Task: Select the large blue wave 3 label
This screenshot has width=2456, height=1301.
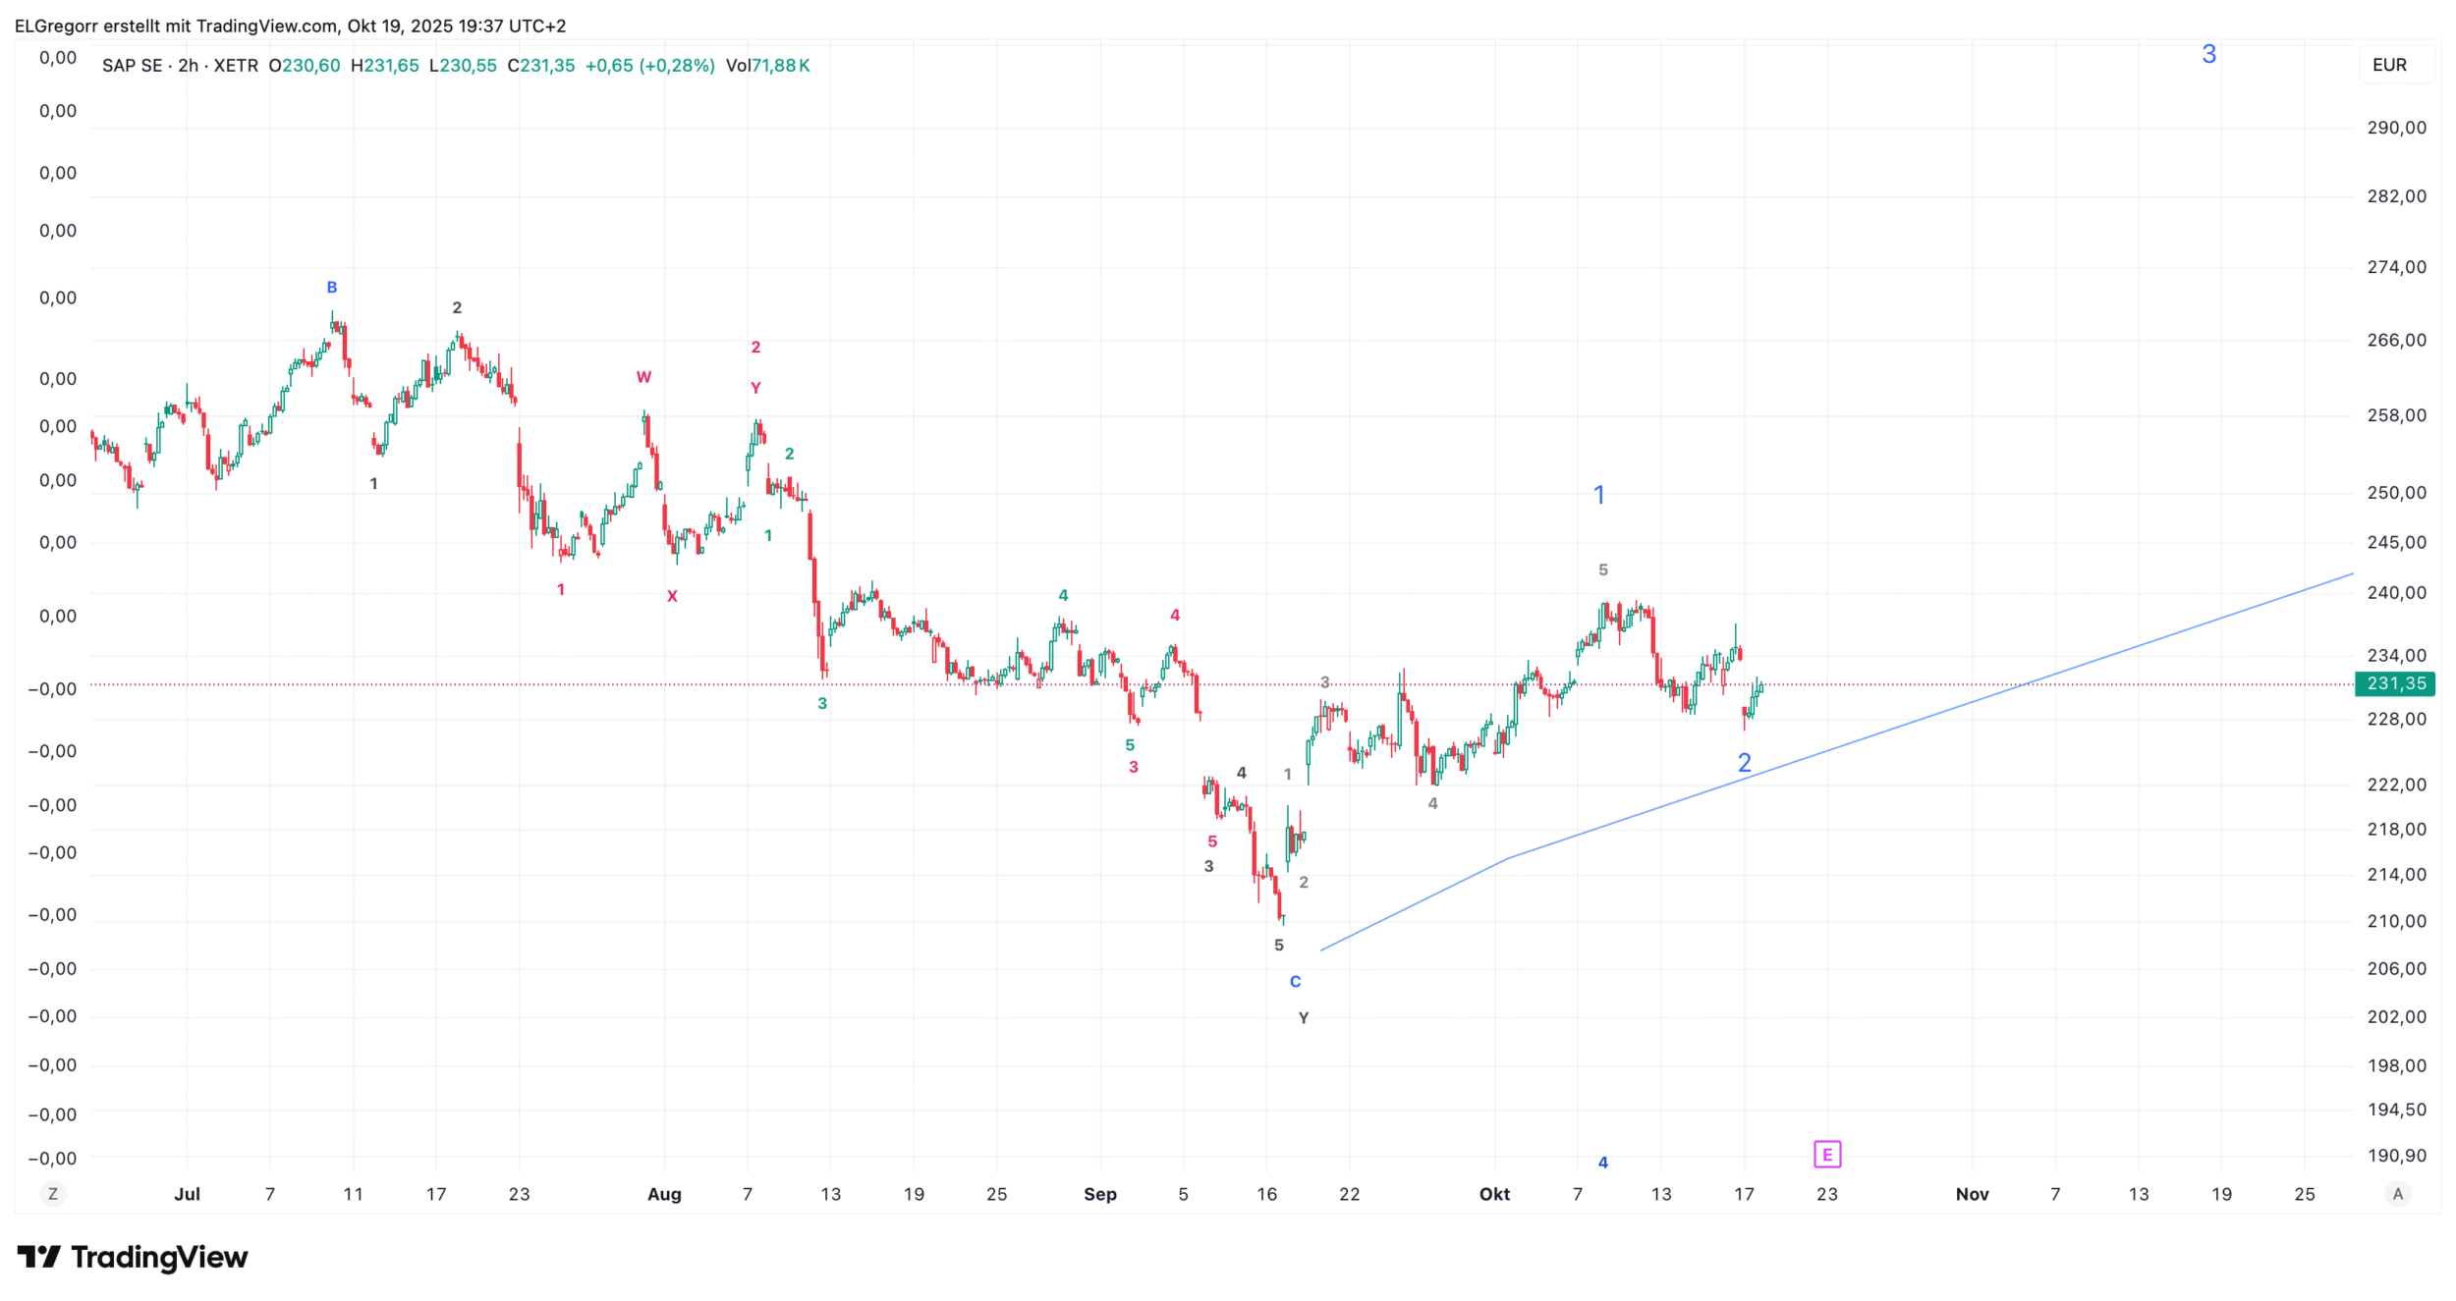Action: [x=2209, y=54]
